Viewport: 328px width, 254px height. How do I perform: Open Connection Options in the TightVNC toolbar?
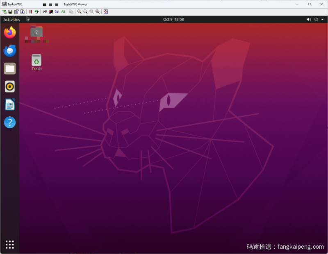coord(16,11)
